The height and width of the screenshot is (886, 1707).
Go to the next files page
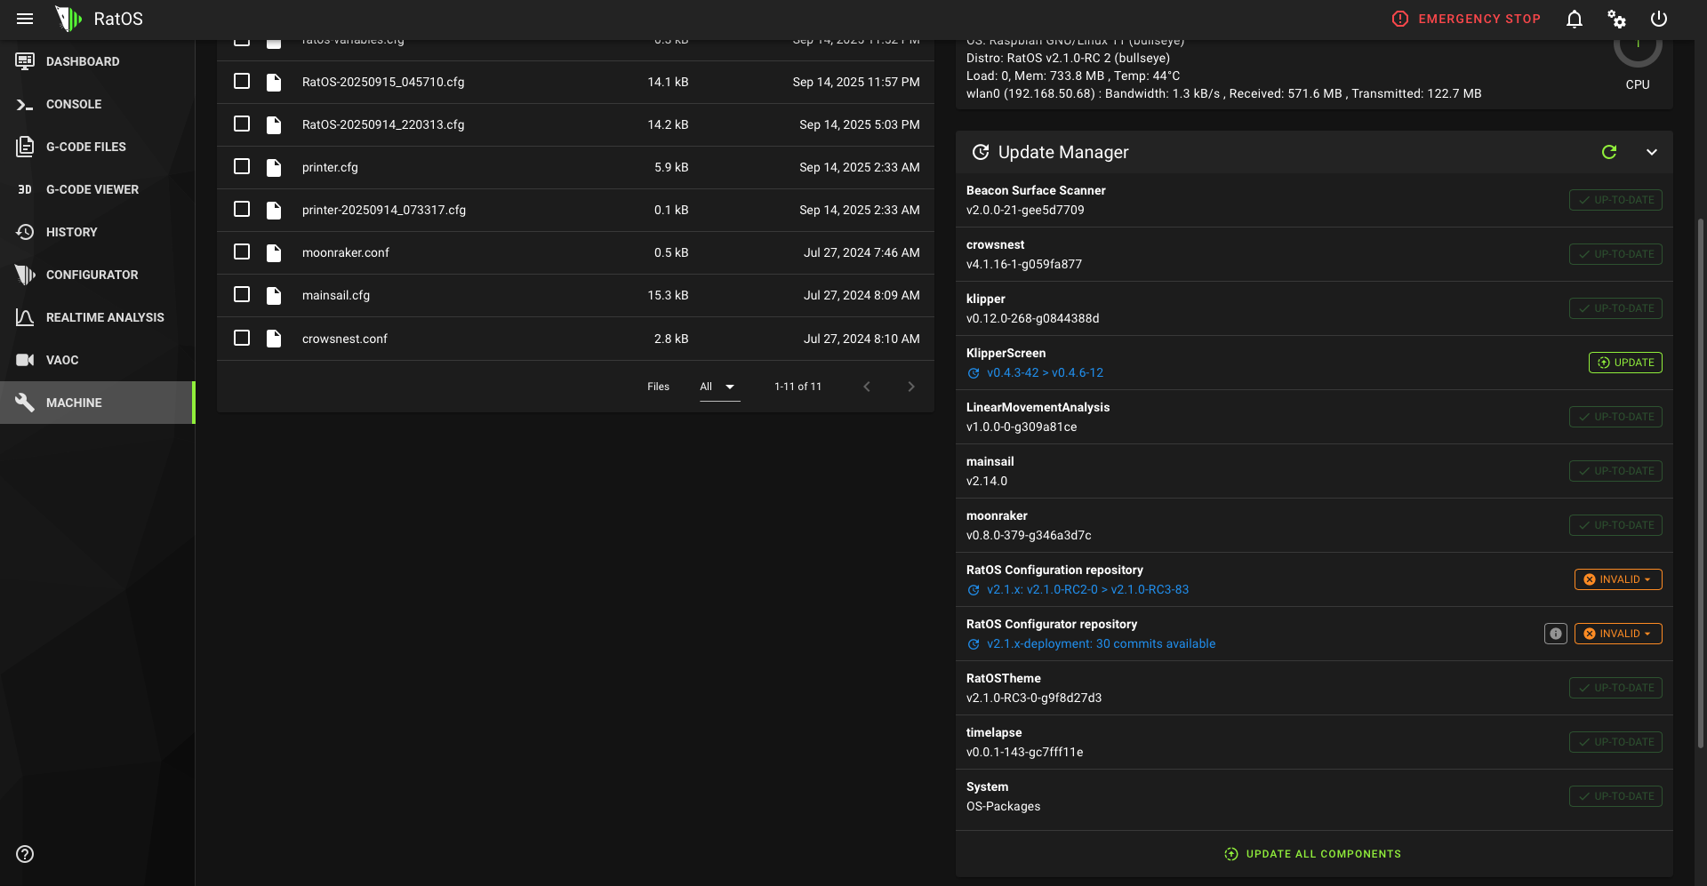pyautogui.click(x=910, y=387)
